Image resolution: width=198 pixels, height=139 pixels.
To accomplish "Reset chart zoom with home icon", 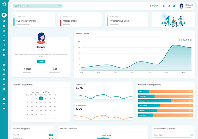I will (x=189, y=40).
